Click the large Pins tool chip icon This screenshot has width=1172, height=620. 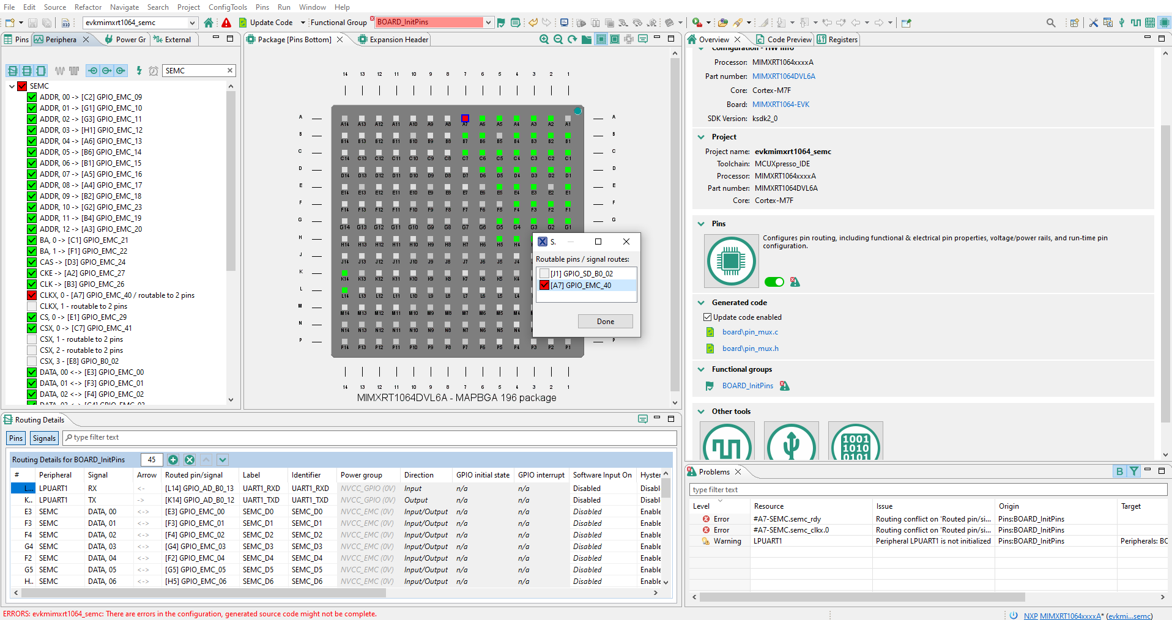click(731, 261)
